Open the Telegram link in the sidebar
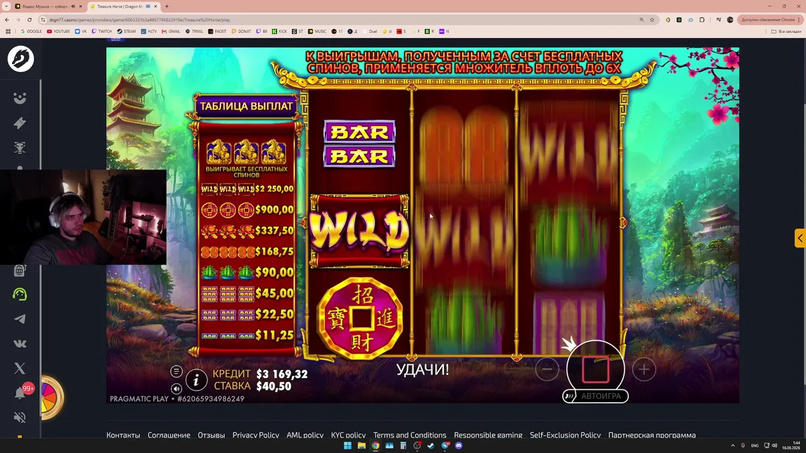The height and width of the screenshot is (453, 806). click(x=20, y=319)
